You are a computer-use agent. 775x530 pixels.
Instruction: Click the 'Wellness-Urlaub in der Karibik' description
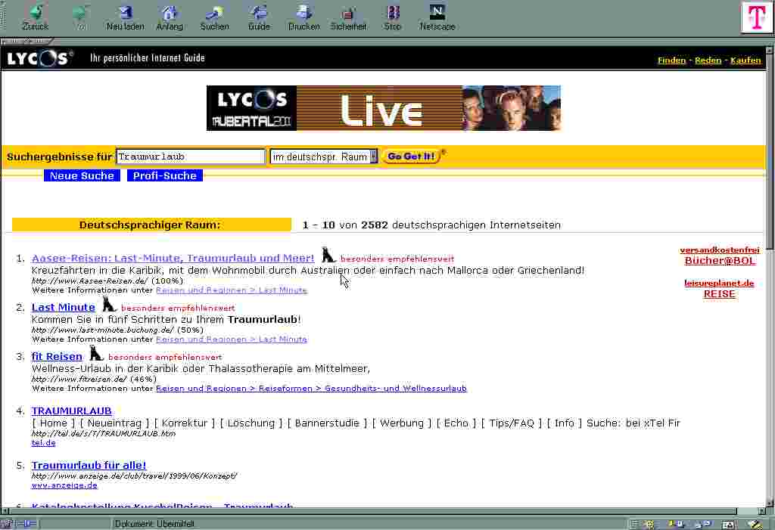point(201,368)
